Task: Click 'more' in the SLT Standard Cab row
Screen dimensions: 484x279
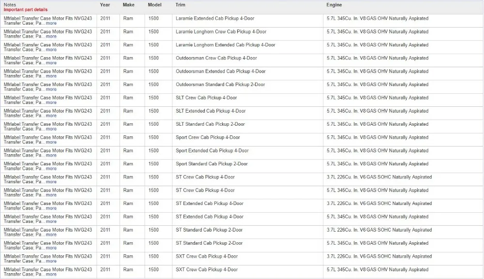Action: [x=51, y=129]
